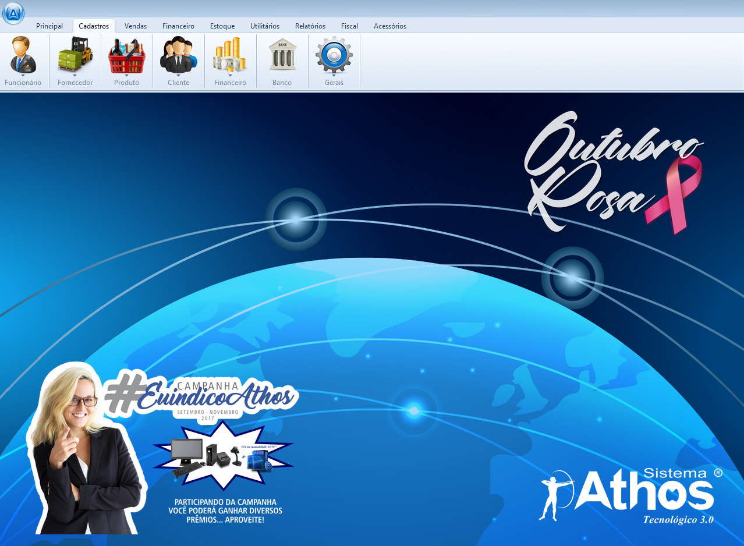Open the Utilitários tab

tap(265, 26)
